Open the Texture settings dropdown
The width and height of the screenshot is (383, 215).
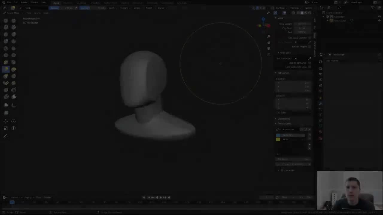125,8
